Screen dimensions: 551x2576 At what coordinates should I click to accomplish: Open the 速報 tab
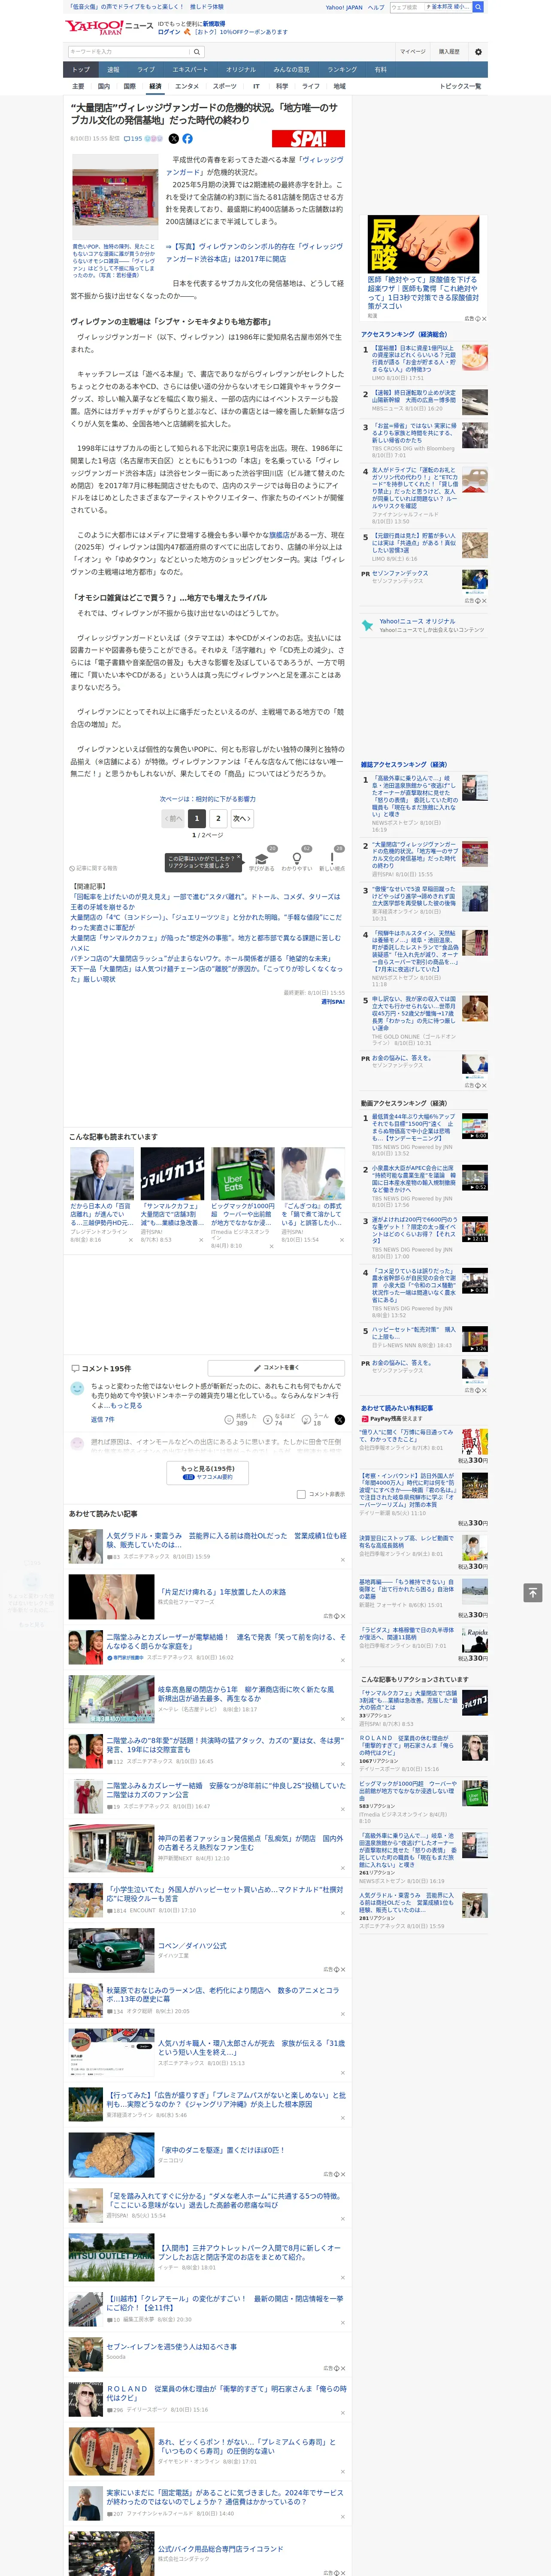[x=113, y=70]
